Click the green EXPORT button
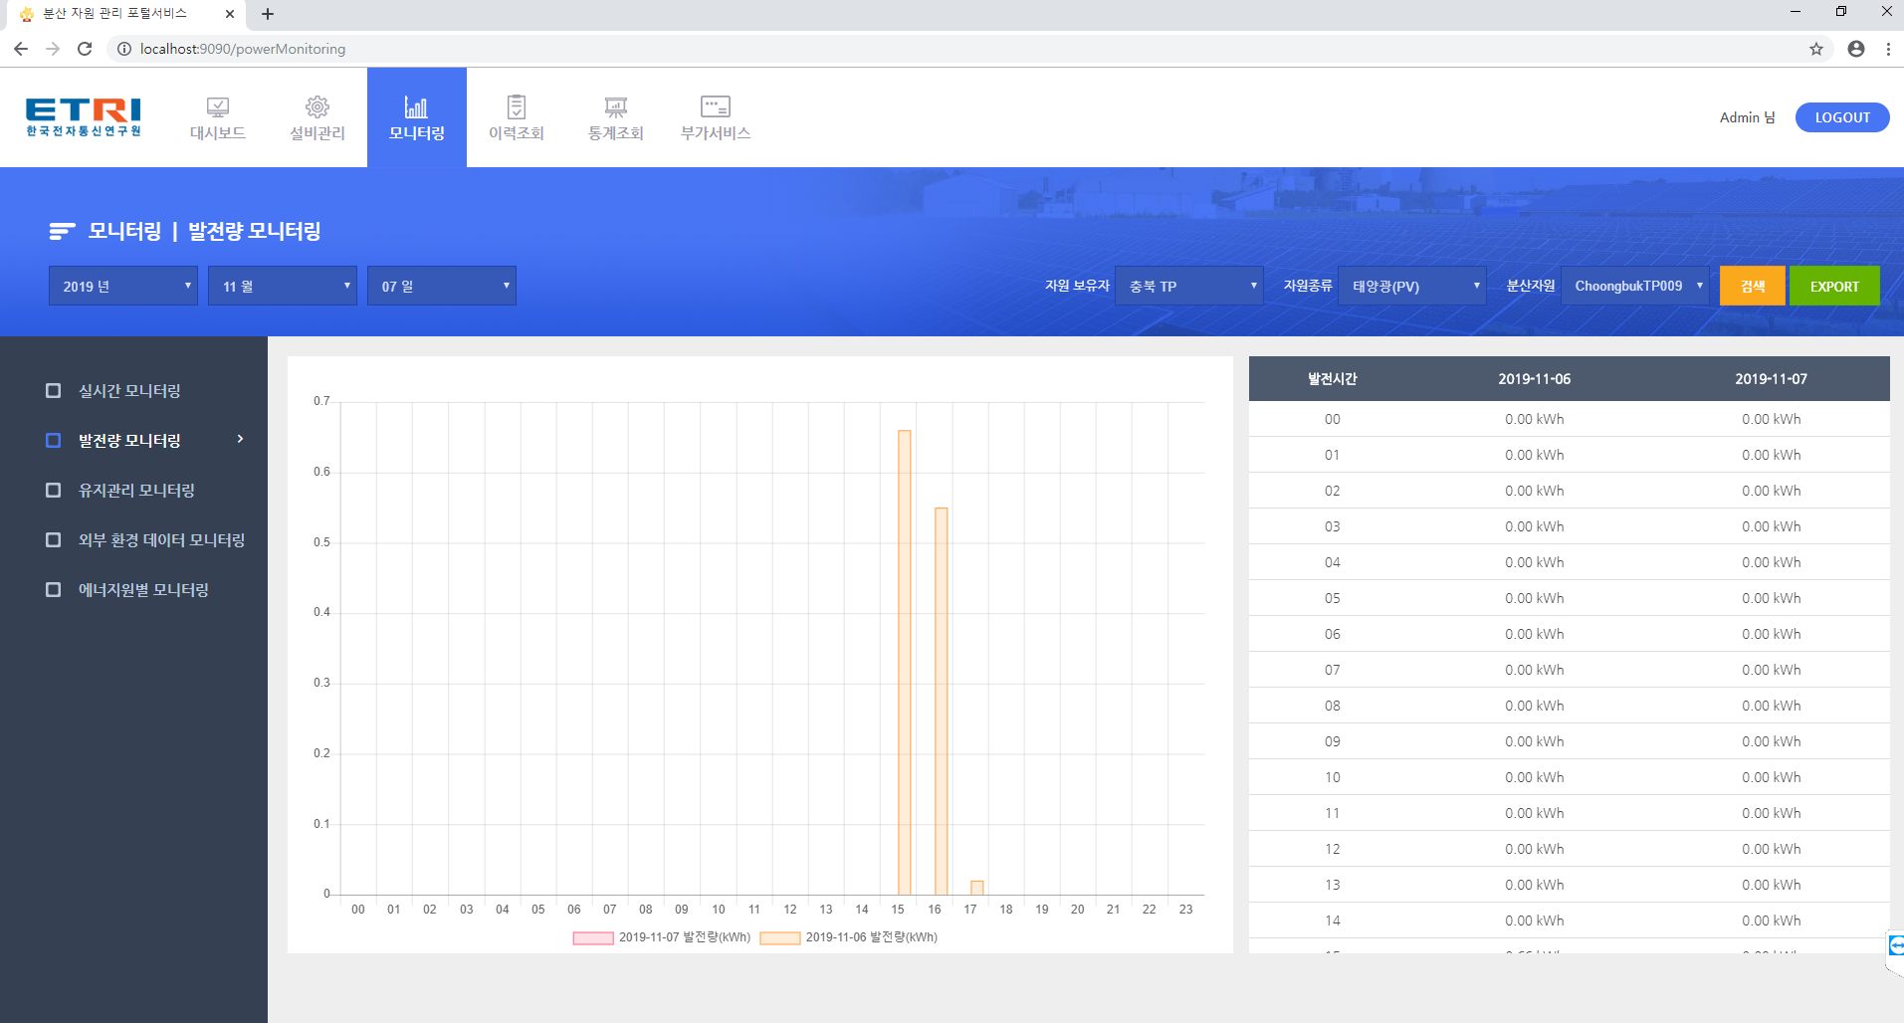Image resolution: width=1904 pixels, height=1023 pixels. pyautogui.click(x=1833, y=287)
